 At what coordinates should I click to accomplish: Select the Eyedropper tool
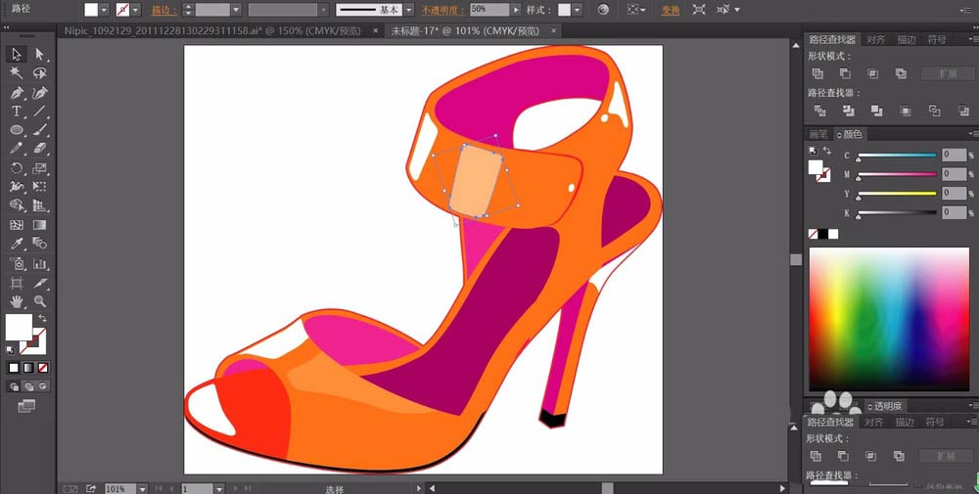click(x=17, y=245)
